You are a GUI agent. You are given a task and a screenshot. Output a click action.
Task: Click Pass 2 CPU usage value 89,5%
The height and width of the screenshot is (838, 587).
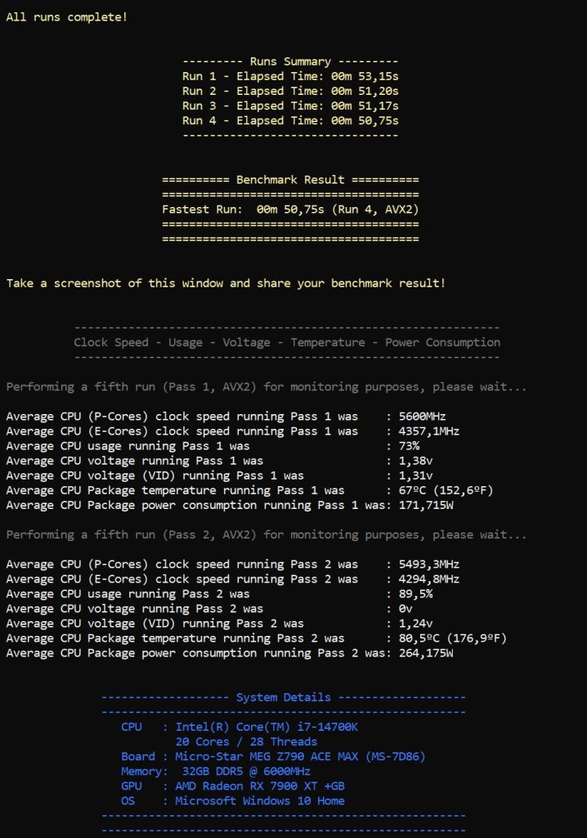[415, 594]
